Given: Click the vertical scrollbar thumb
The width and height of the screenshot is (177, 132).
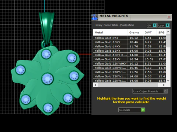Looking at the screenshot, I should pyautogui.click(x=168, y=41).
